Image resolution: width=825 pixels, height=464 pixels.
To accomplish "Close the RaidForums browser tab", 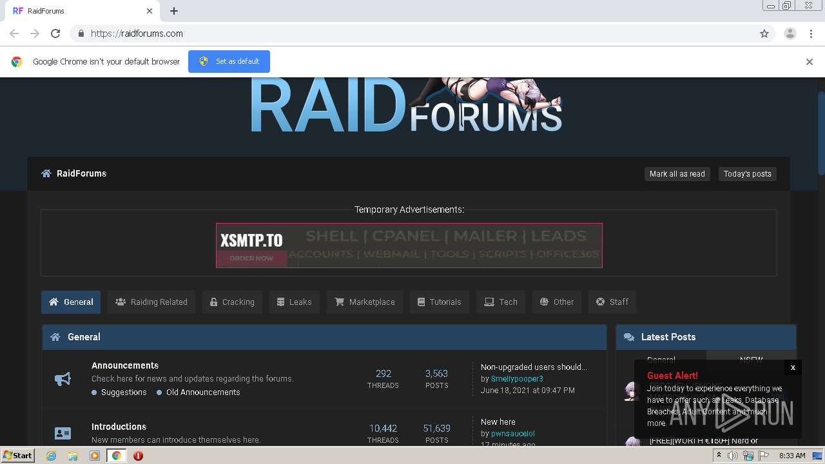I will 150,11.
